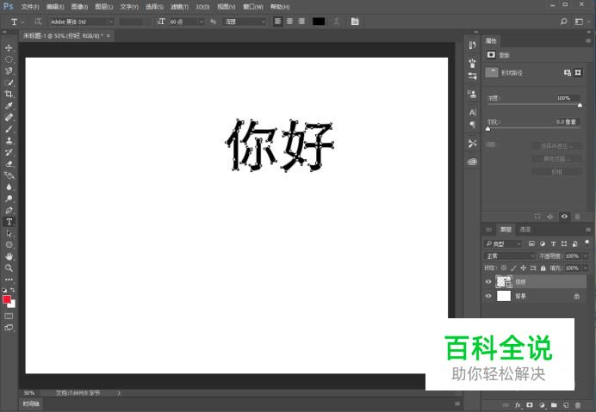Open the 滤镜 (Filter) menu
Image resolution: width=596 pixels, height=412 pixels.
pos(179,7)
